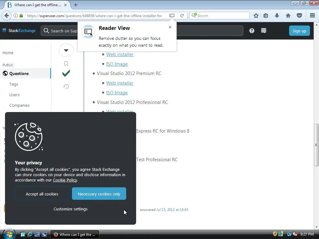Focus the Firefox Search box

pos(219,16)
